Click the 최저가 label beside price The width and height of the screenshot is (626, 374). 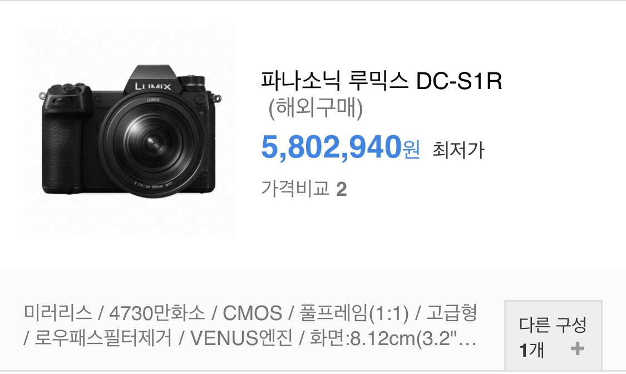459,150
